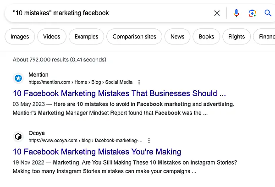Clear the search query with X icon
The width and height of the screenshot is (275, 187).
click(x=217, y=13)
